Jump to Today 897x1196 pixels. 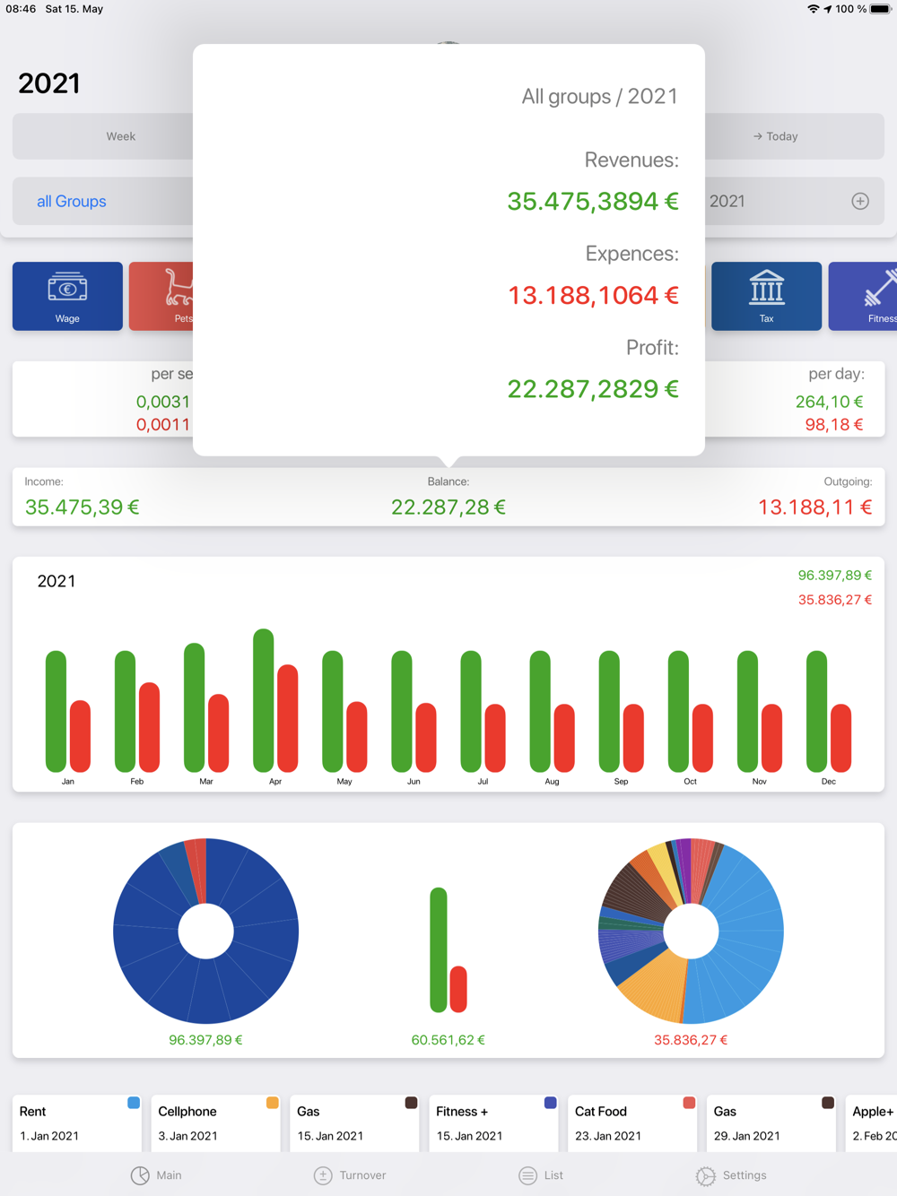coord(775,136)
